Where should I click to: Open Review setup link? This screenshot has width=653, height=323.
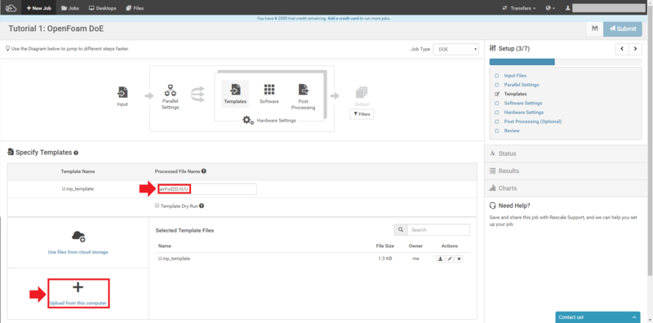pyautogui.click(x=512, y=131)
